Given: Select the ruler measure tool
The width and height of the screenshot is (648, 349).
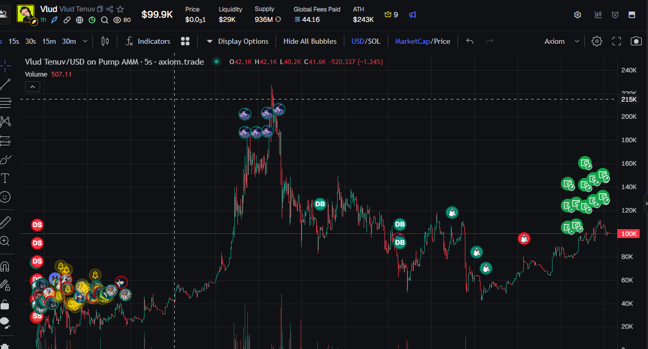Looking at the screenshot, I should click(x=5, y=222).
